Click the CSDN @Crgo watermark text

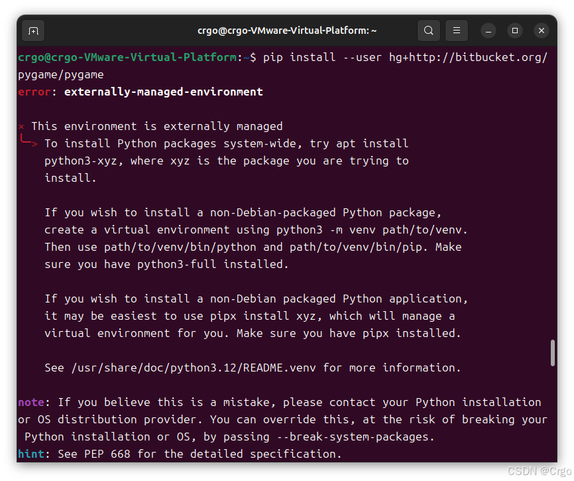540,468
